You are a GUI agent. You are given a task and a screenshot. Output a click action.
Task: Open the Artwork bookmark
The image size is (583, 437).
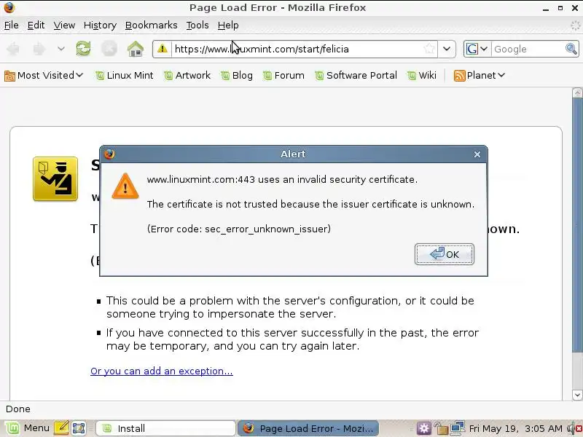tap(187, 76)
